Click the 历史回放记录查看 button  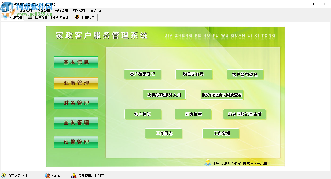pos(244,114)
